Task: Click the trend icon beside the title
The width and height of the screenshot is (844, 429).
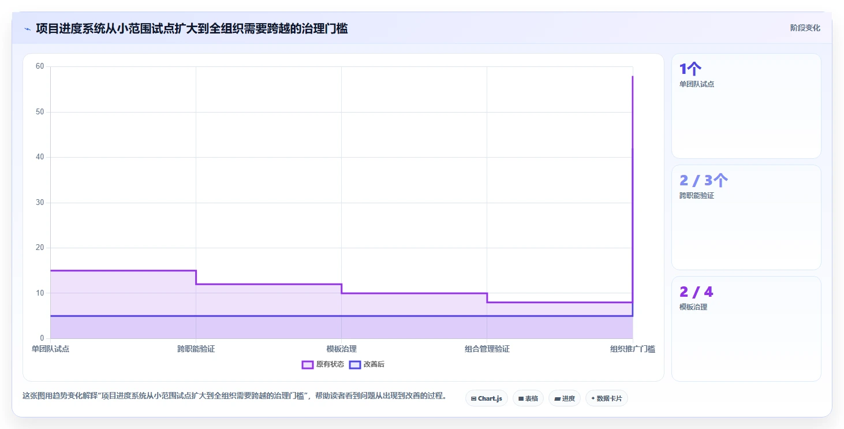Action: click(27, 29)
